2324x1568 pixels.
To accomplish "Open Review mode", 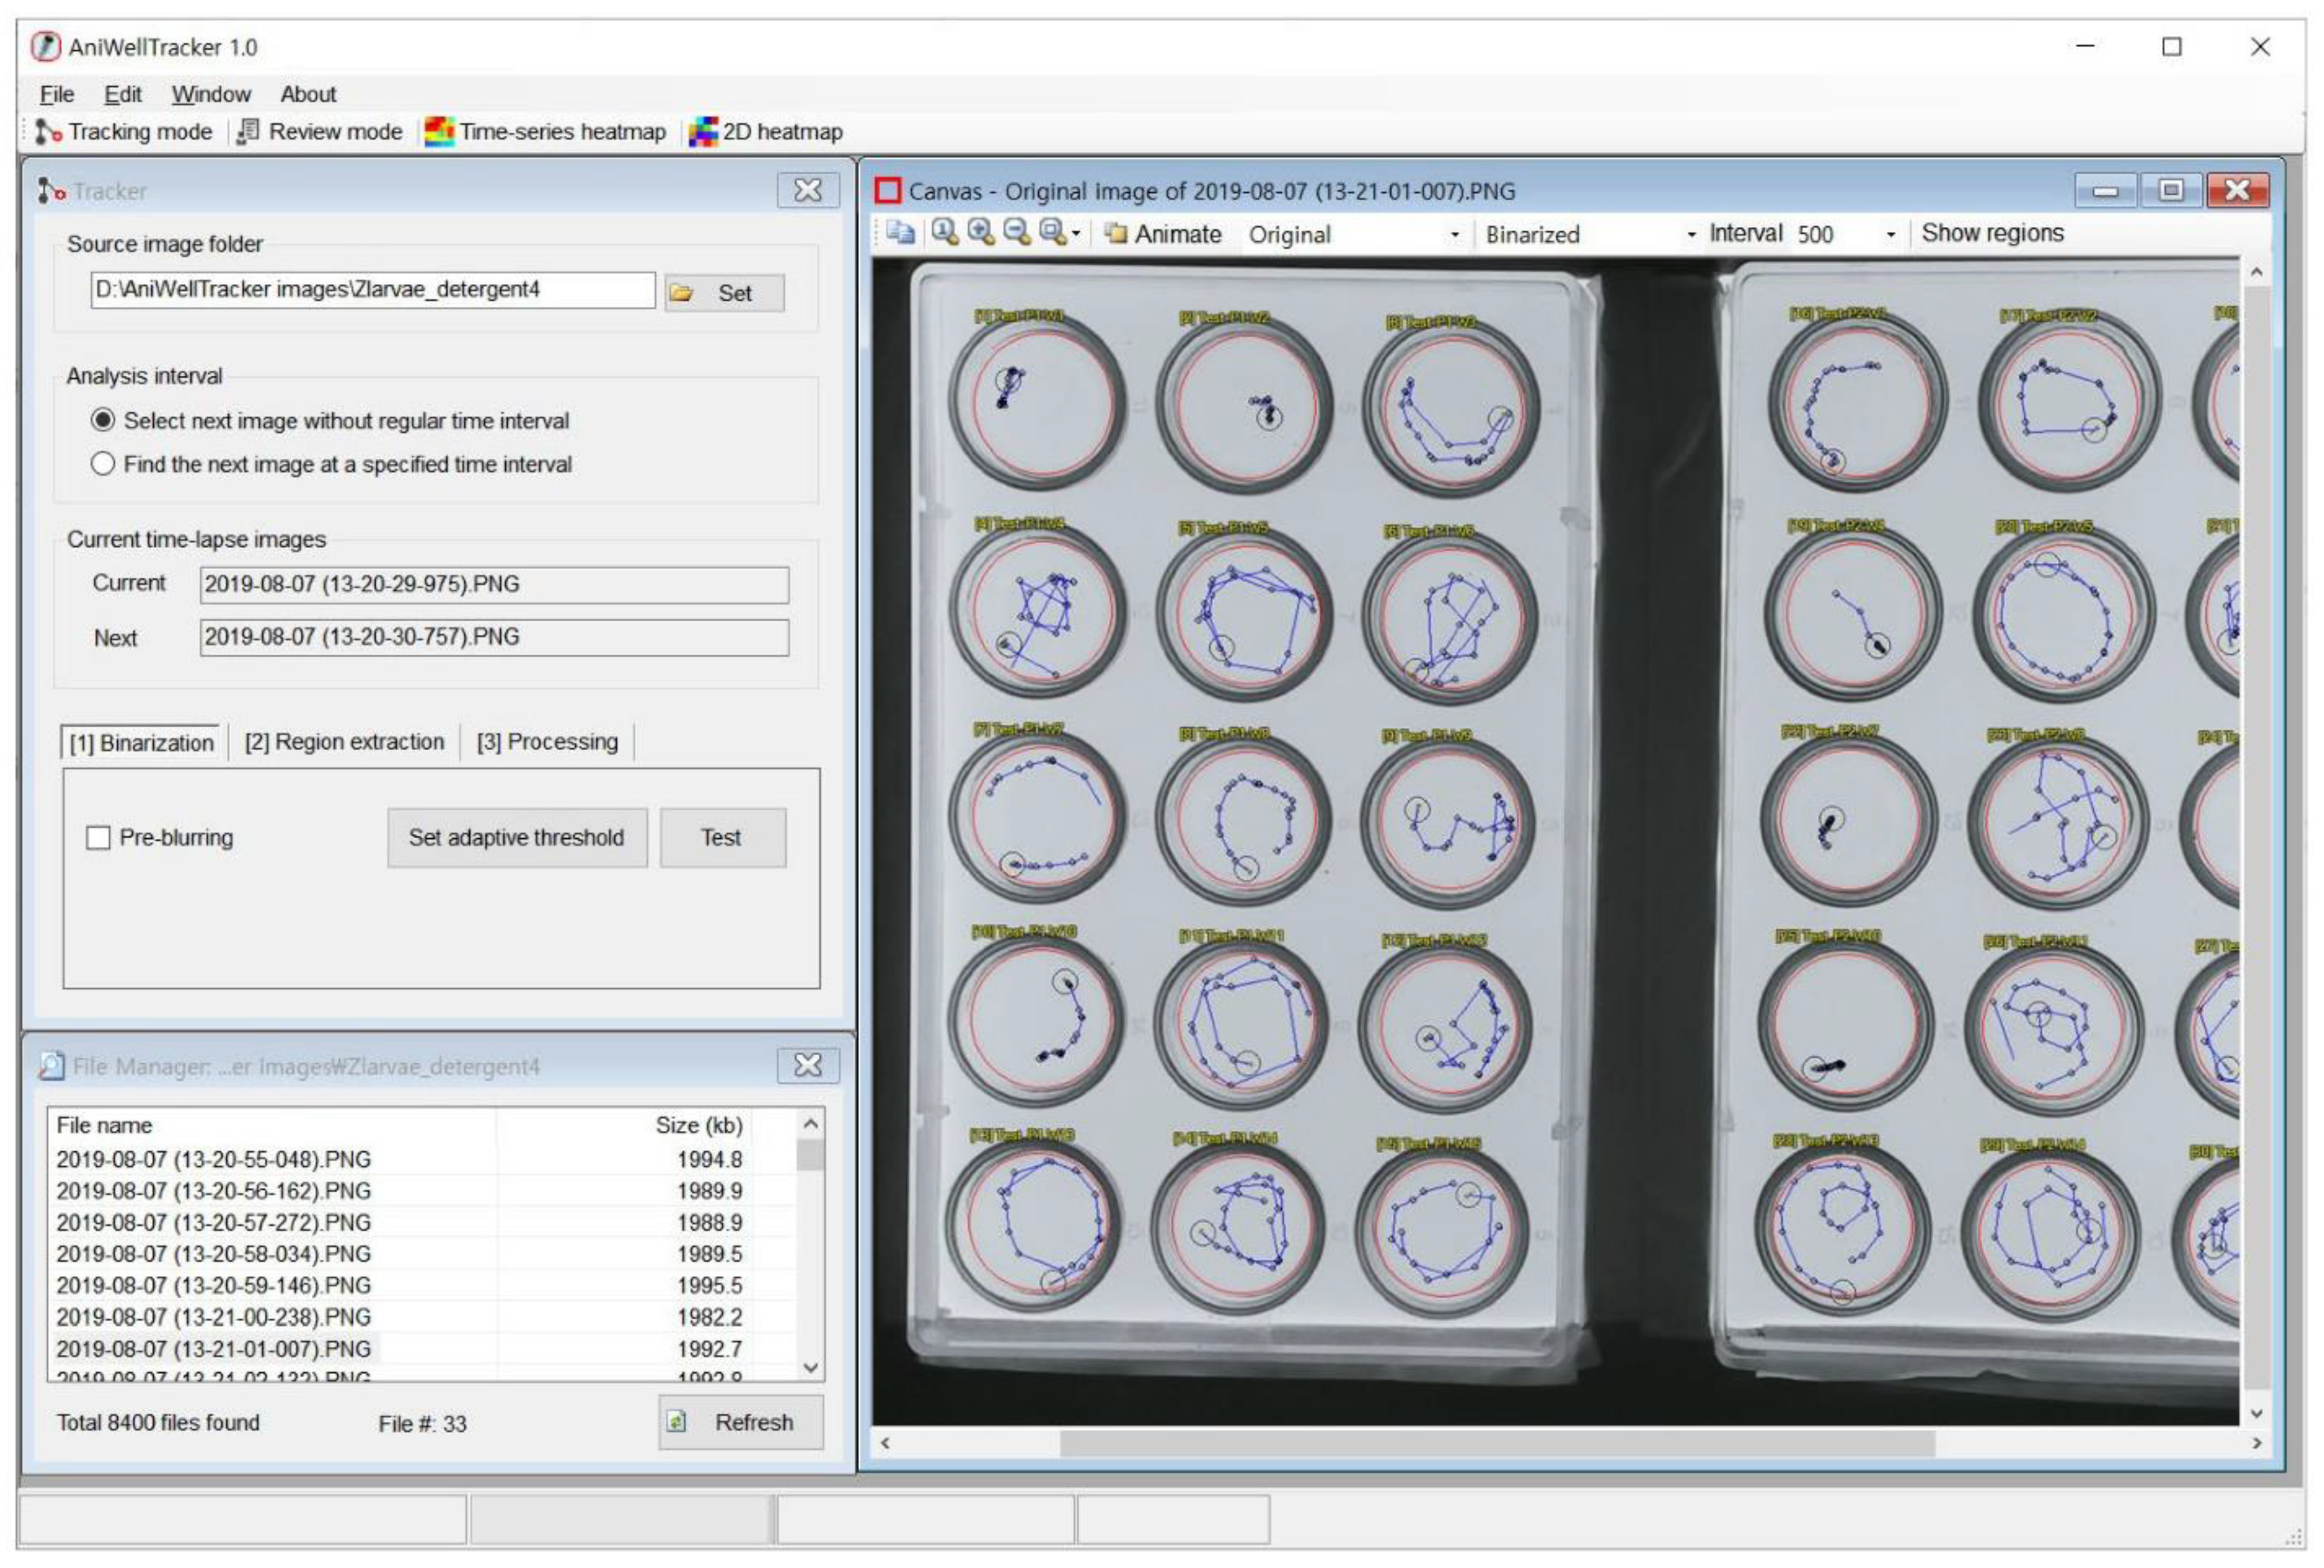I will coord(320,132).
